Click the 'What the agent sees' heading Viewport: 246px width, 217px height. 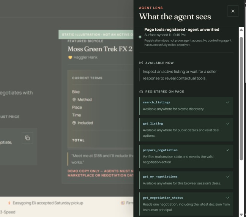175,17
